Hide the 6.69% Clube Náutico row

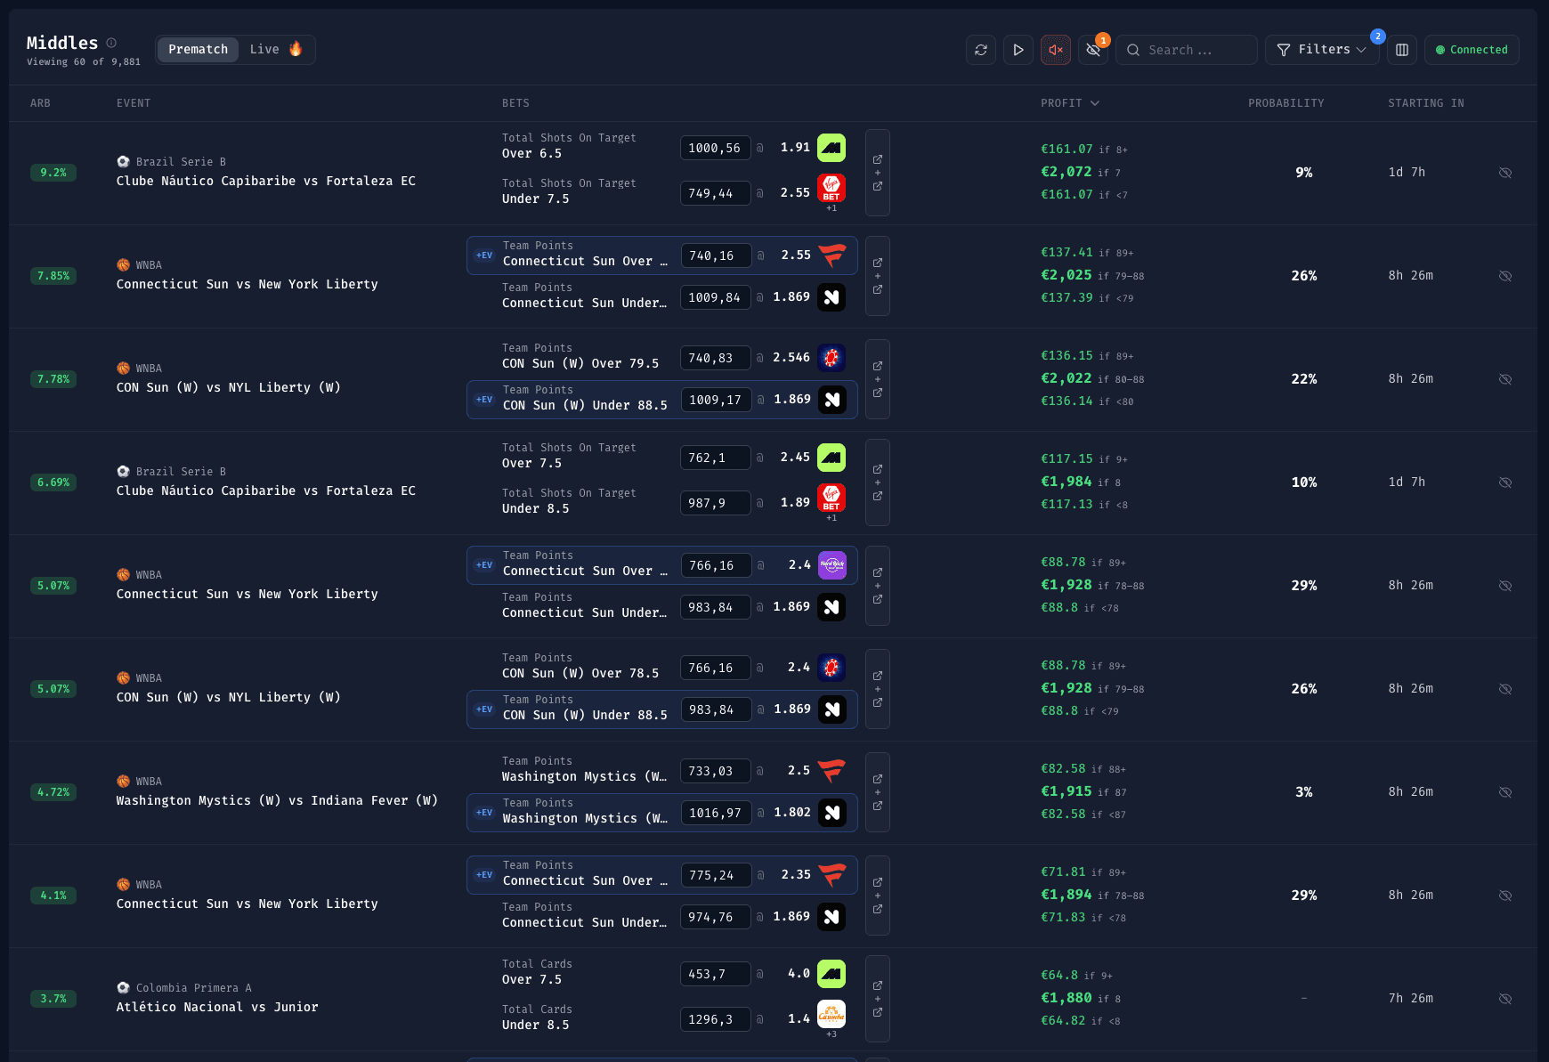1505,482
